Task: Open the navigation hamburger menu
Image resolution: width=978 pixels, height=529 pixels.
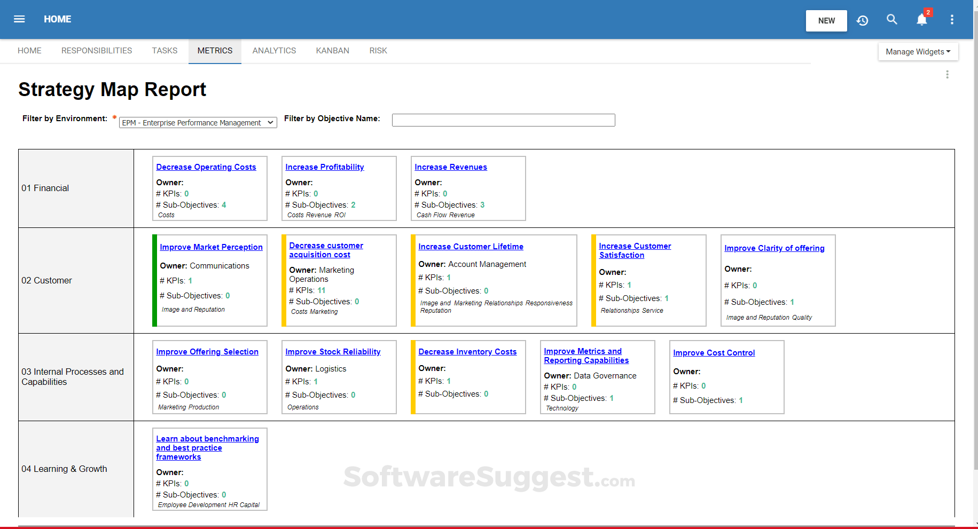Action: (x=19, y=19)
